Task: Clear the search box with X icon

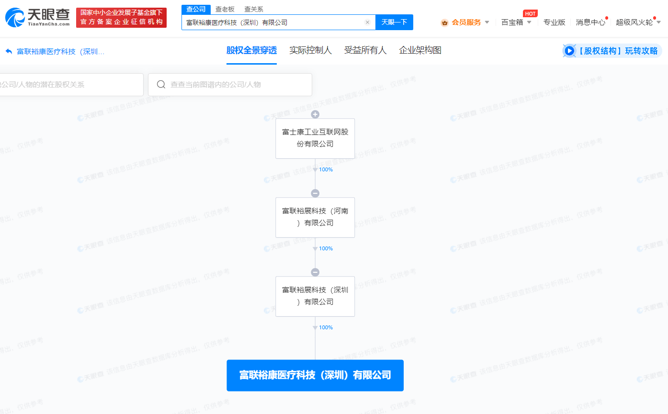Action: 367,22
